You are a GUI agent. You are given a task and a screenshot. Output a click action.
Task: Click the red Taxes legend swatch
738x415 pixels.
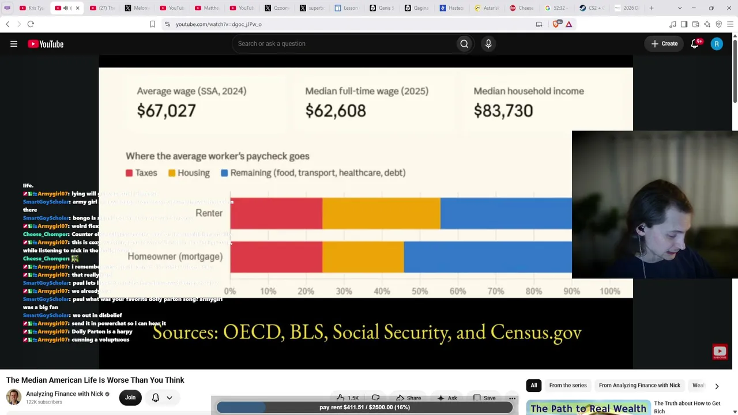(129, 173)
